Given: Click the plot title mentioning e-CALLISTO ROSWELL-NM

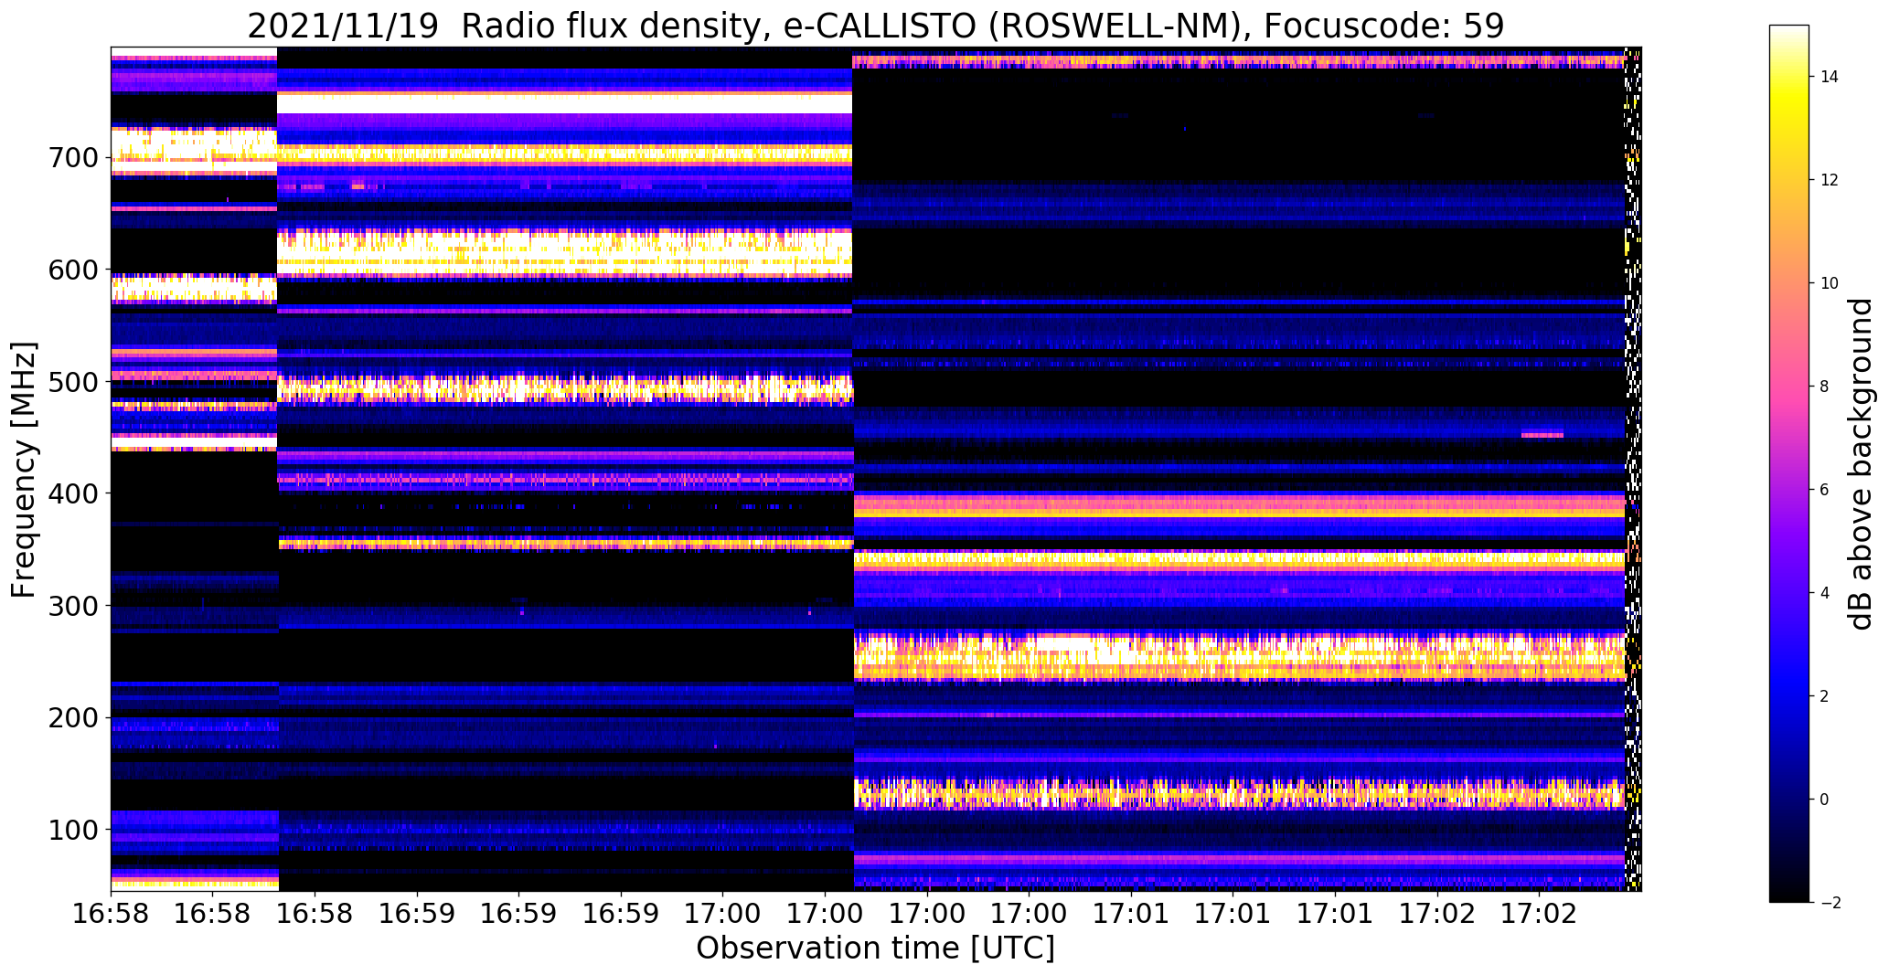Looking at the screenshot, I should click(875, 26).
